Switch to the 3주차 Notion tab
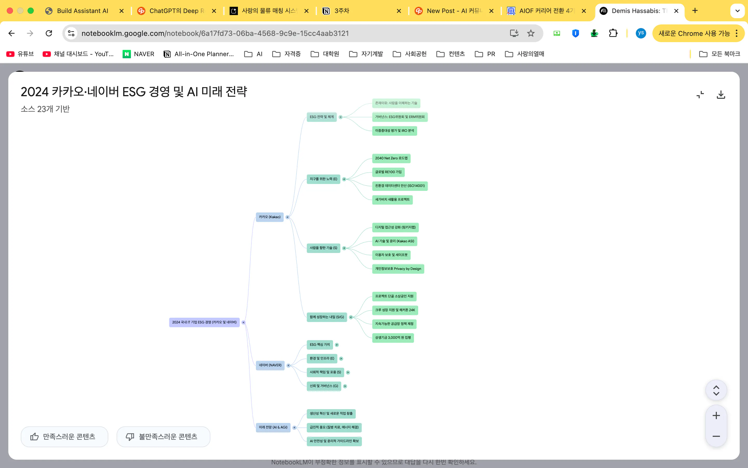 pyautogui.click(x=362, y=11)
